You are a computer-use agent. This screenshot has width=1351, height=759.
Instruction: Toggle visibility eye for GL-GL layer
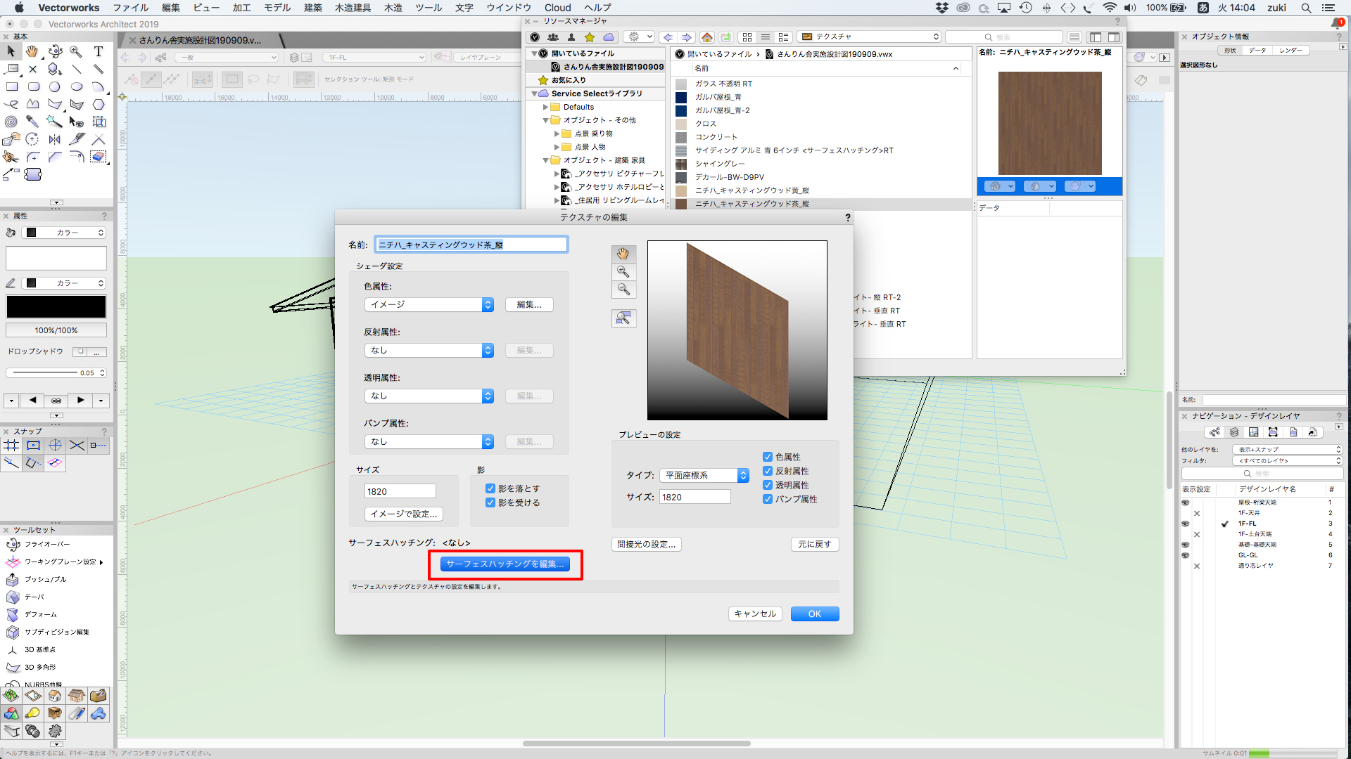point(1186,555)
